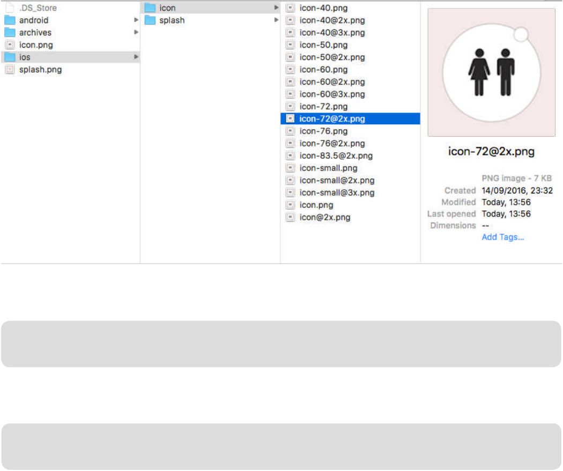Select the ios folder row

tap(70, 57)
